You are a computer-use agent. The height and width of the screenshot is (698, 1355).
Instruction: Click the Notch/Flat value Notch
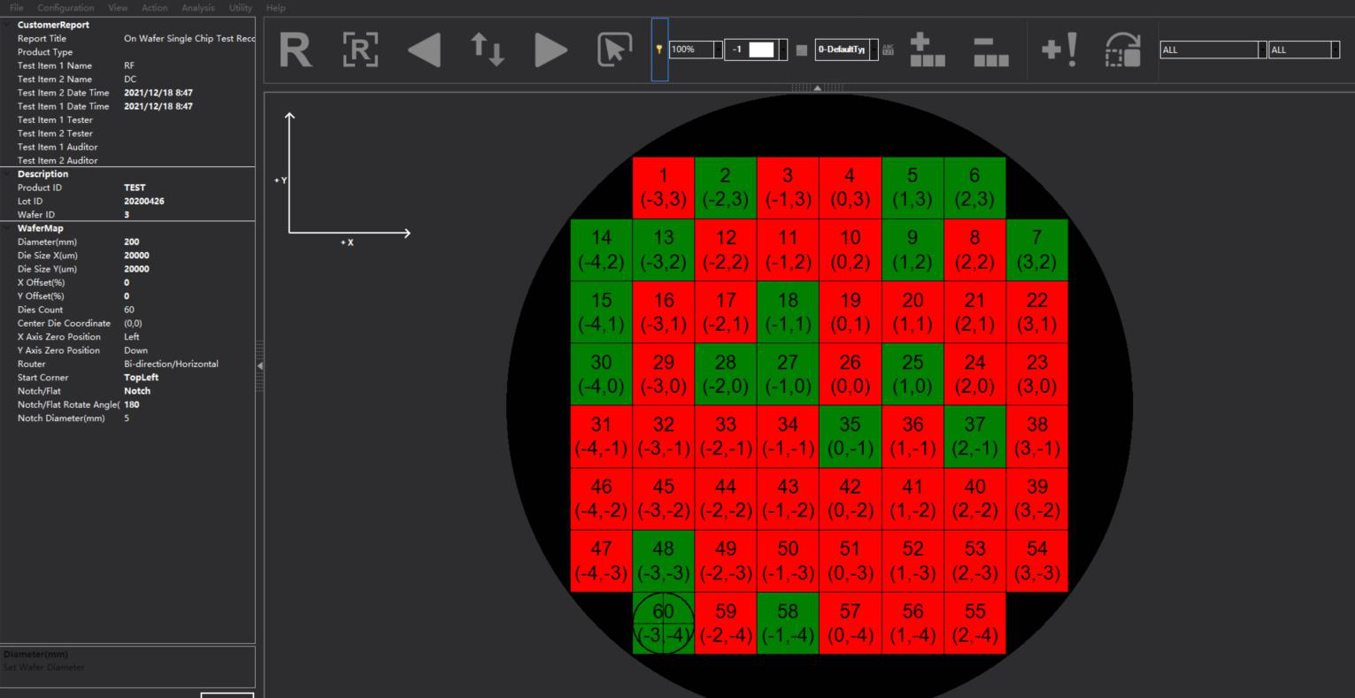pos(137,391)
